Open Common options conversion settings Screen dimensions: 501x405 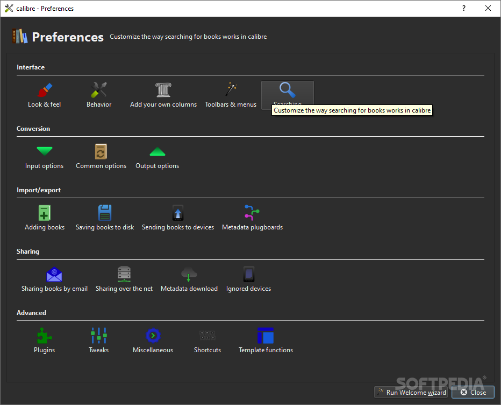point(101,157)
